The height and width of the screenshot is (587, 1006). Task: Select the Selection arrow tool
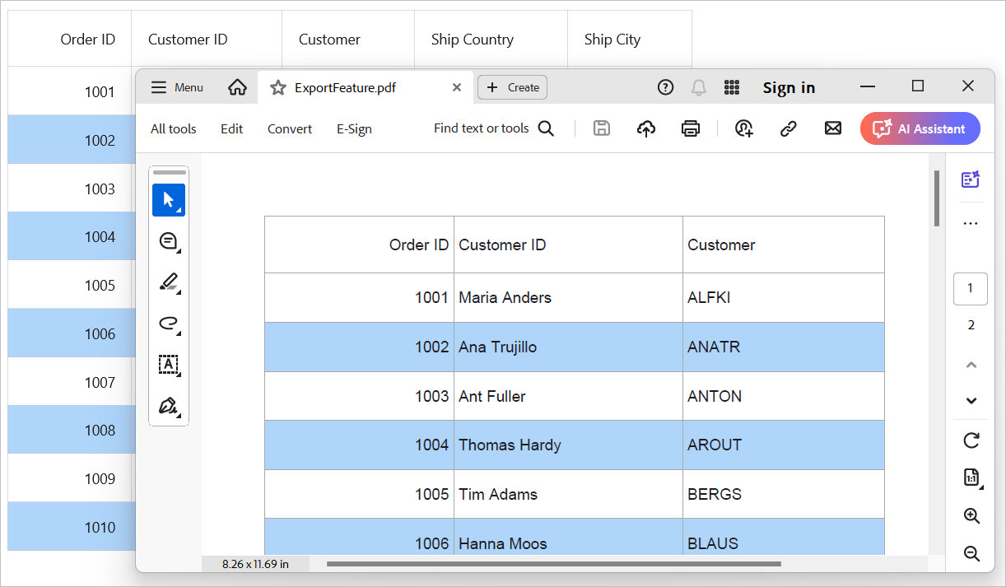169,199
